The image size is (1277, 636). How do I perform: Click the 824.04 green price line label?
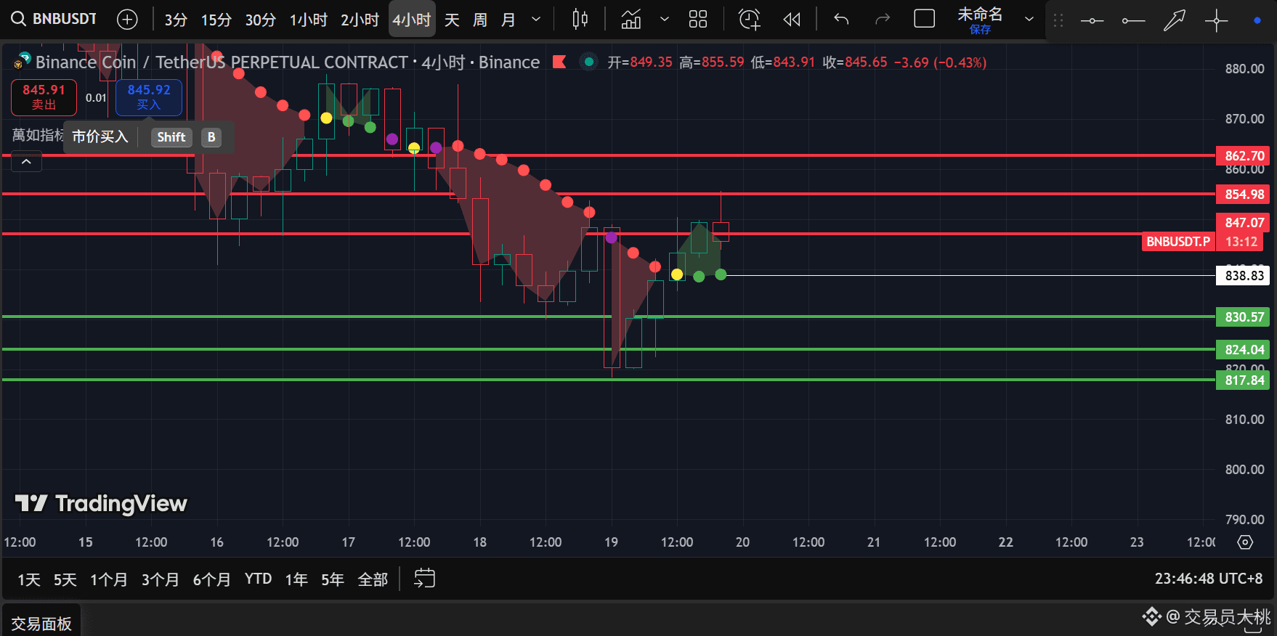pyautogui.click(x=1243, y=350)
